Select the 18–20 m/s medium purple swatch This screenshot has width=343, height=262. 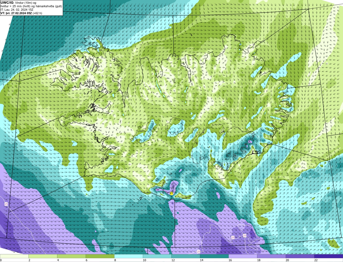pyautogui.click(x=271, y=256)
